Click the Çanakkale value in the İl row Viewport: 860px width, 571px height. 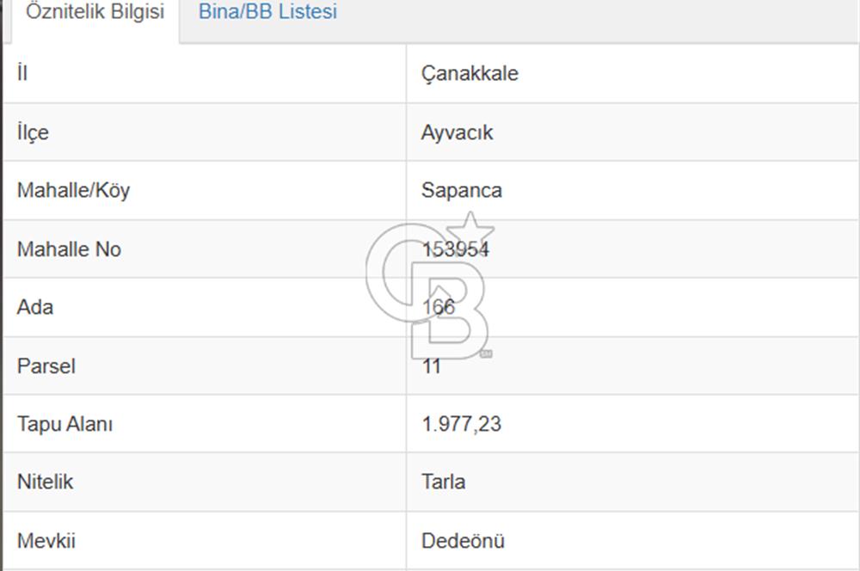coord(470,73)
